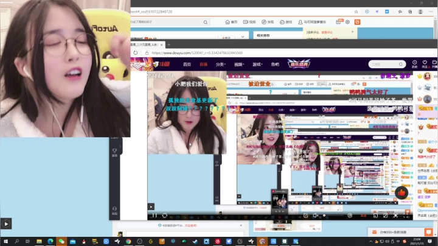This screenshot has height=246, width=438.
Task: Open the browser favorites list icon
Action: pos(400,12)
